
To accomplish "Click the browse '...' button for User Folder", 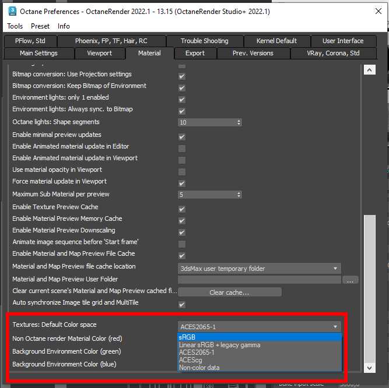I will 351,280.
